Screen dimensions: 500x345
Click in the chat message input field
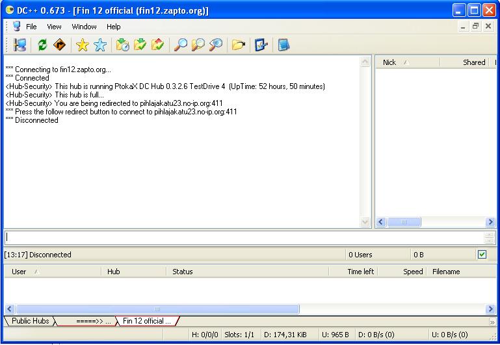click(244, 237)
